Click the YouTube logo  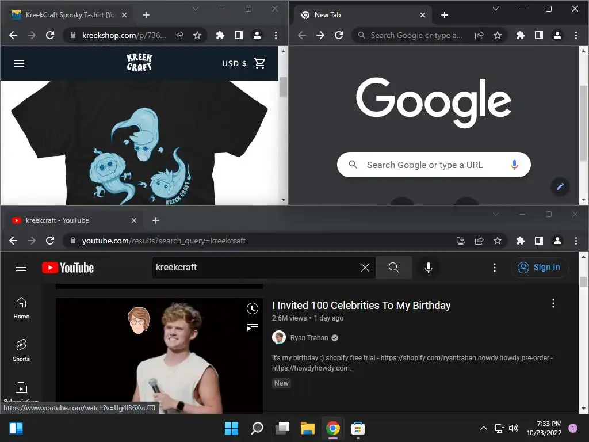coord(68,268)
